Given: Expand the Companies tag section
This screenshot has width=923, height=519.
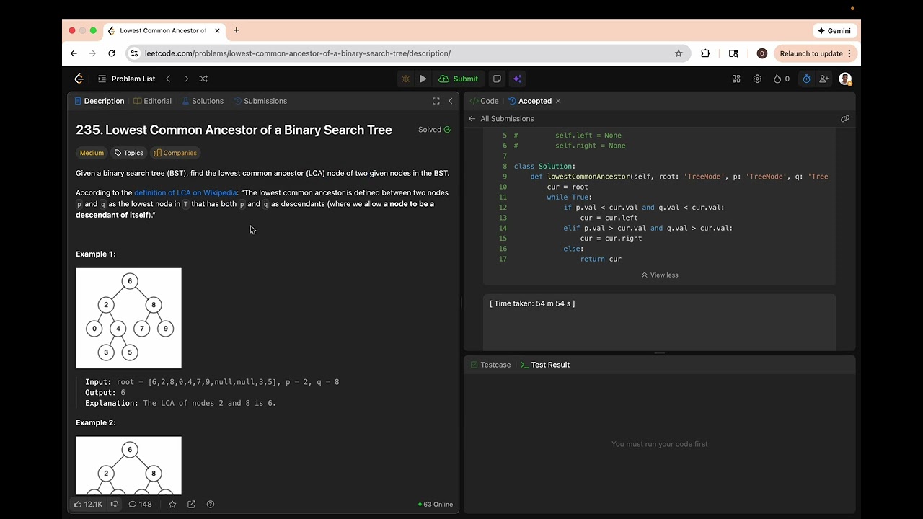Looking at the screenshot, I should [175, 153].
